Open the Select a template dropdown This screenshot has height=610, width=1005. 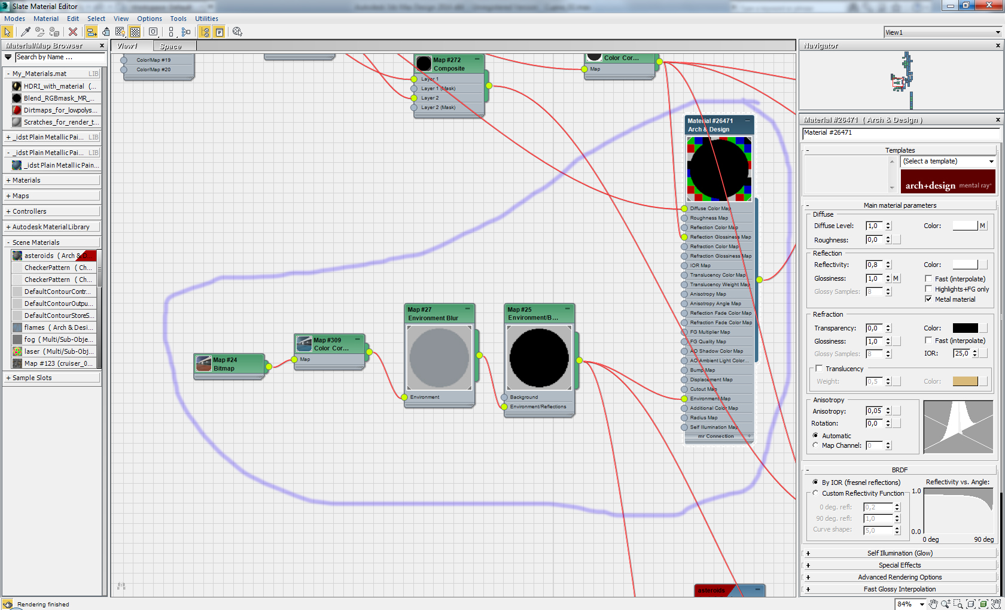948,162
